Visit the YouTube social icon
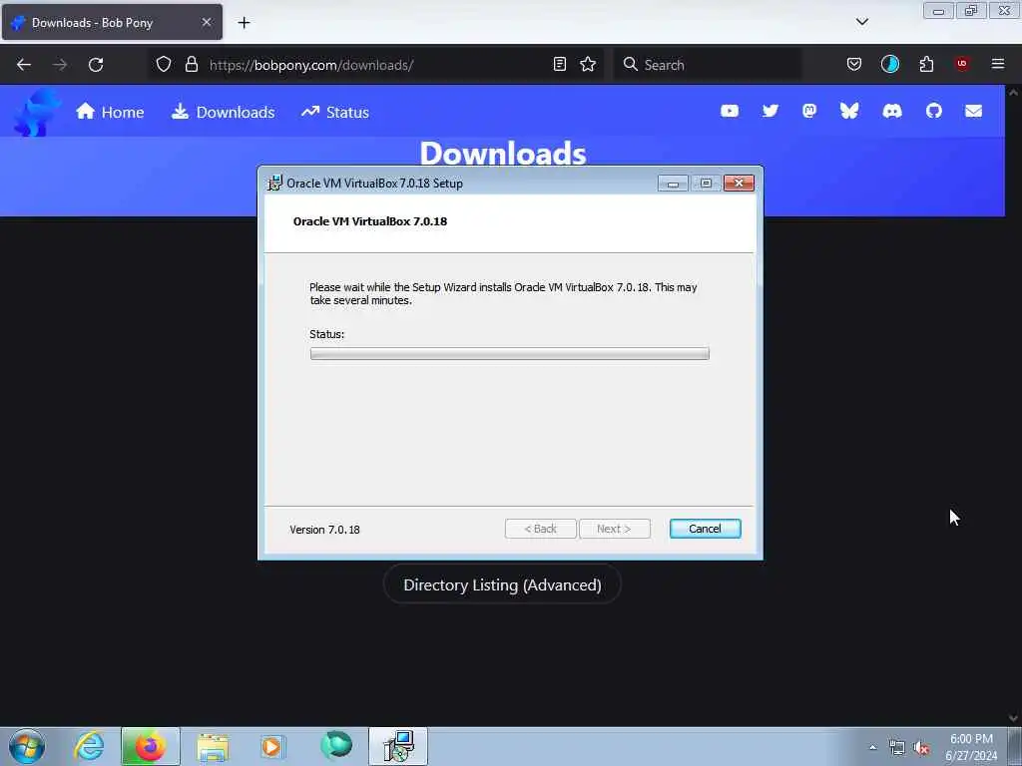The height and width of the screenshot is (766, 1022). tap(730, 111)
